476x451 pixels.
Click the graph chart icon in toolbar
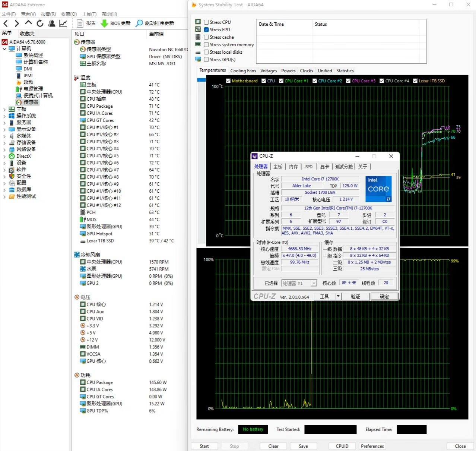[63, 23]
